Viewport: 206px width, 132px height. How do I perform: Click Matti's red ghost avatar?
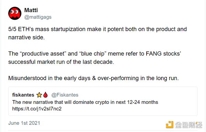[x=15, y=13]
